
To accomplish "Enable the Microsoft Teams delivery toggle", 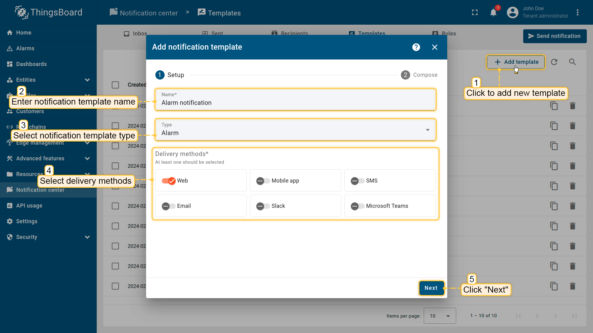I will tap(357, 206).
